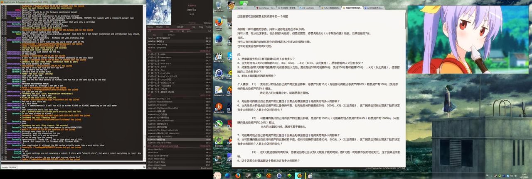Seek on music player progress bar
The image size is (532, 179).
(x=180, y=29)
